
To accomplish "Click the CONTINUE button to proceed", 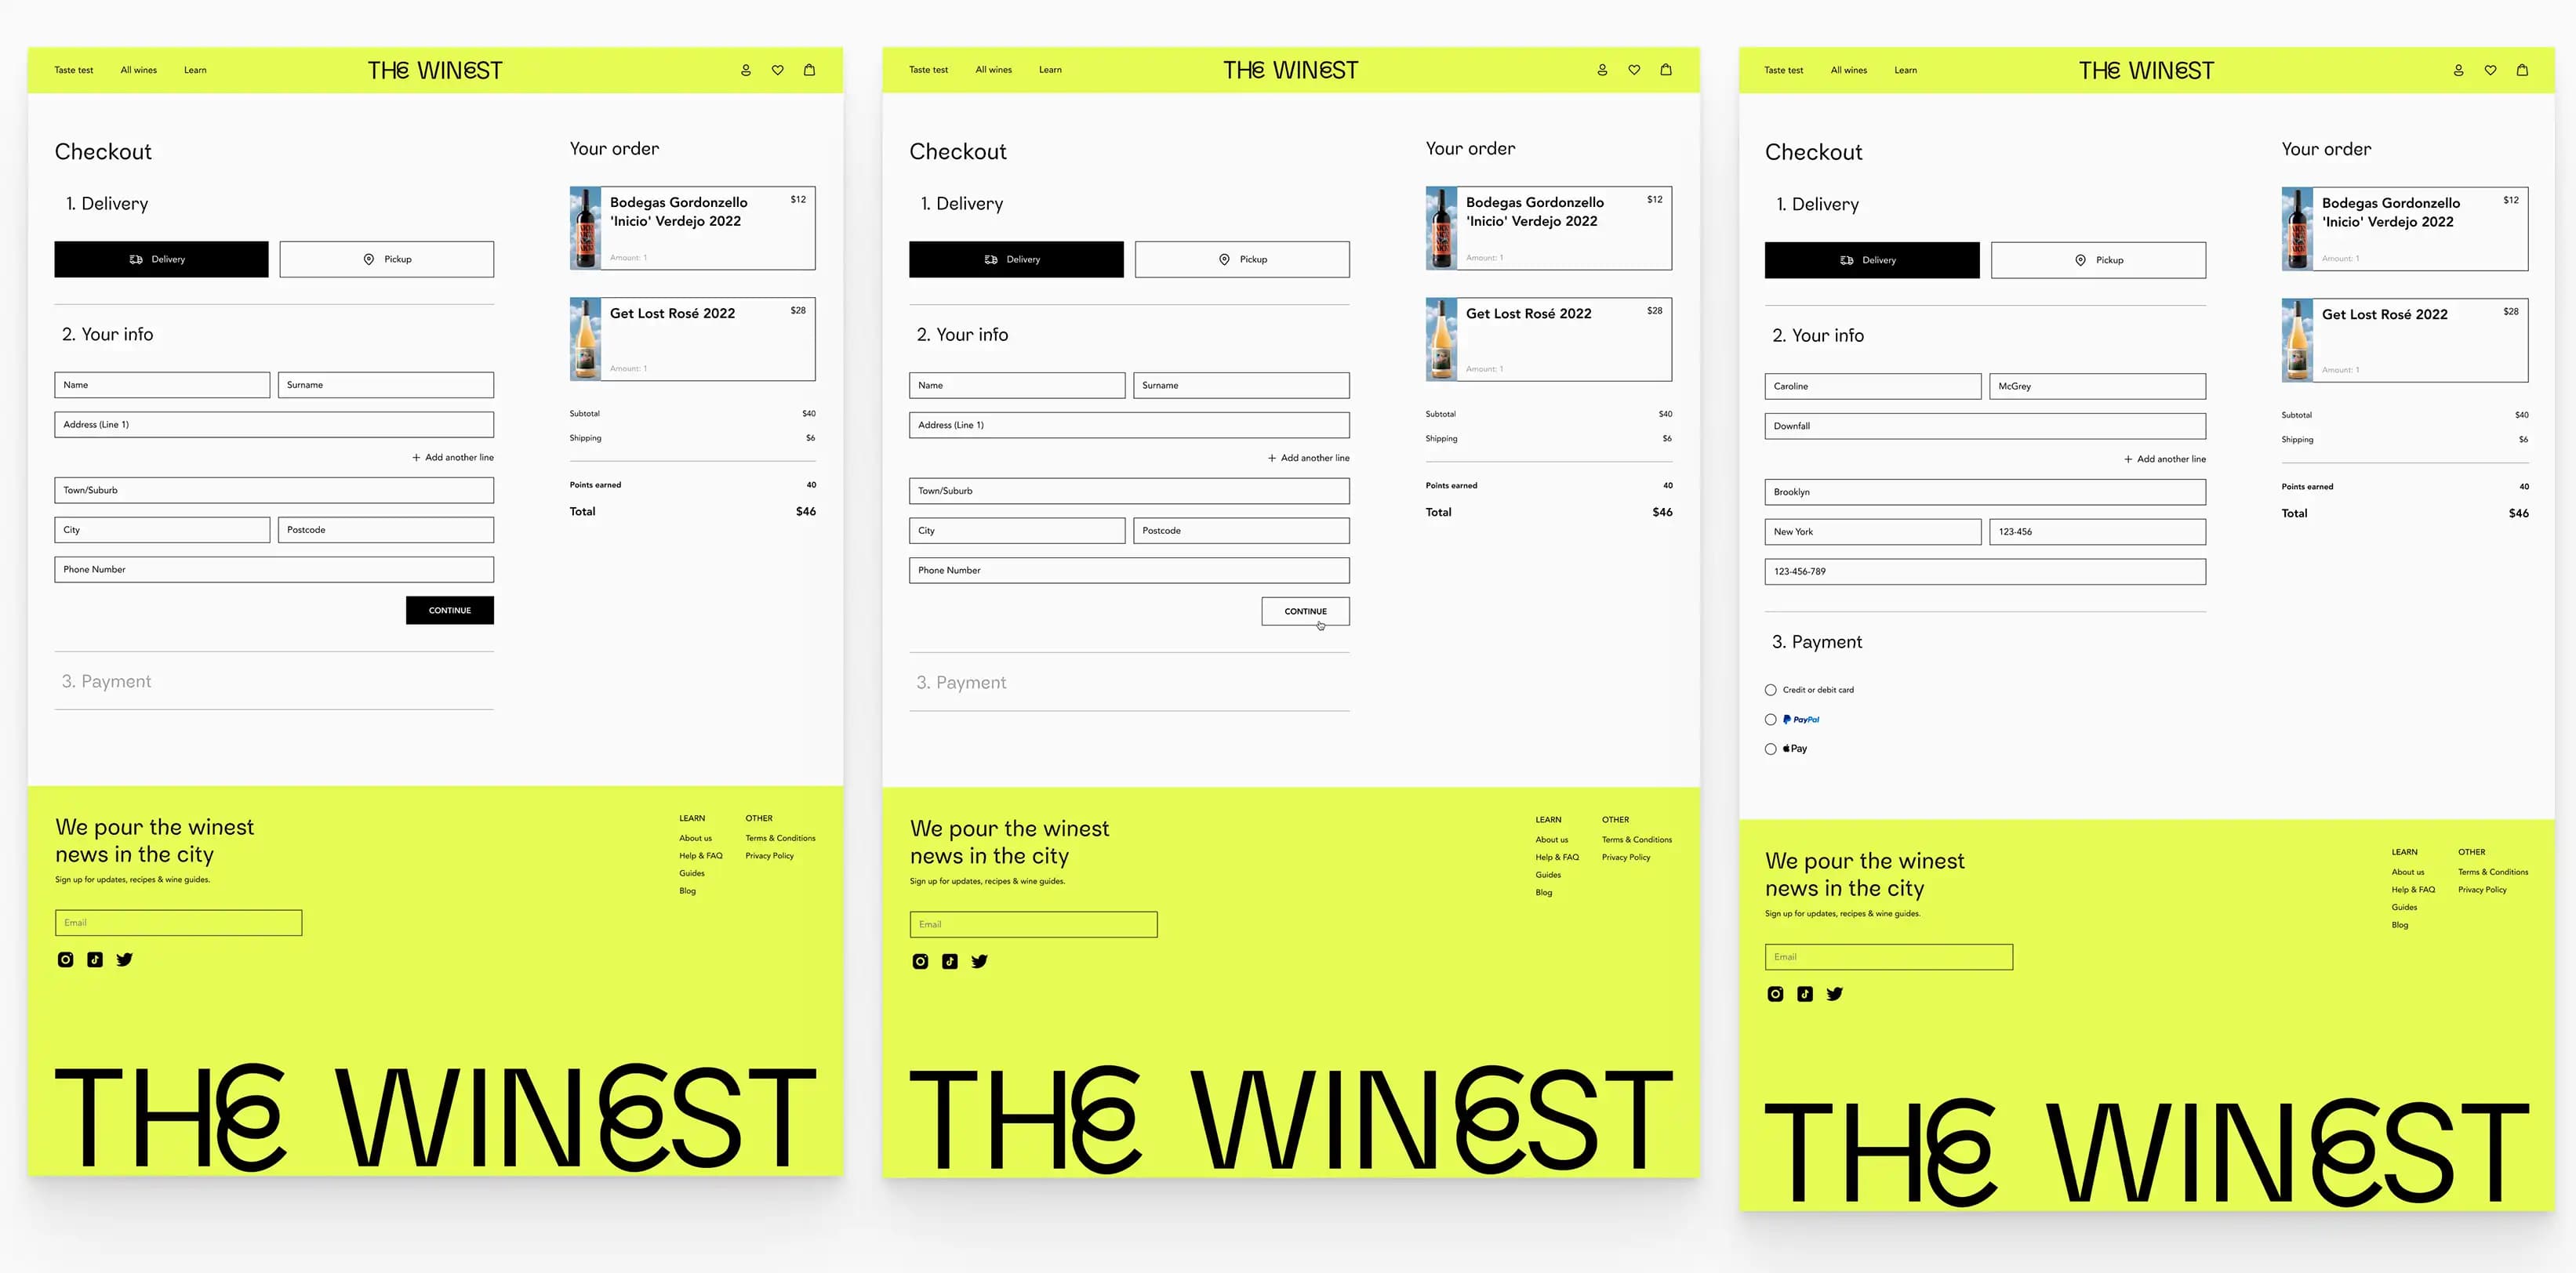I will click(x=1306, y=611).
